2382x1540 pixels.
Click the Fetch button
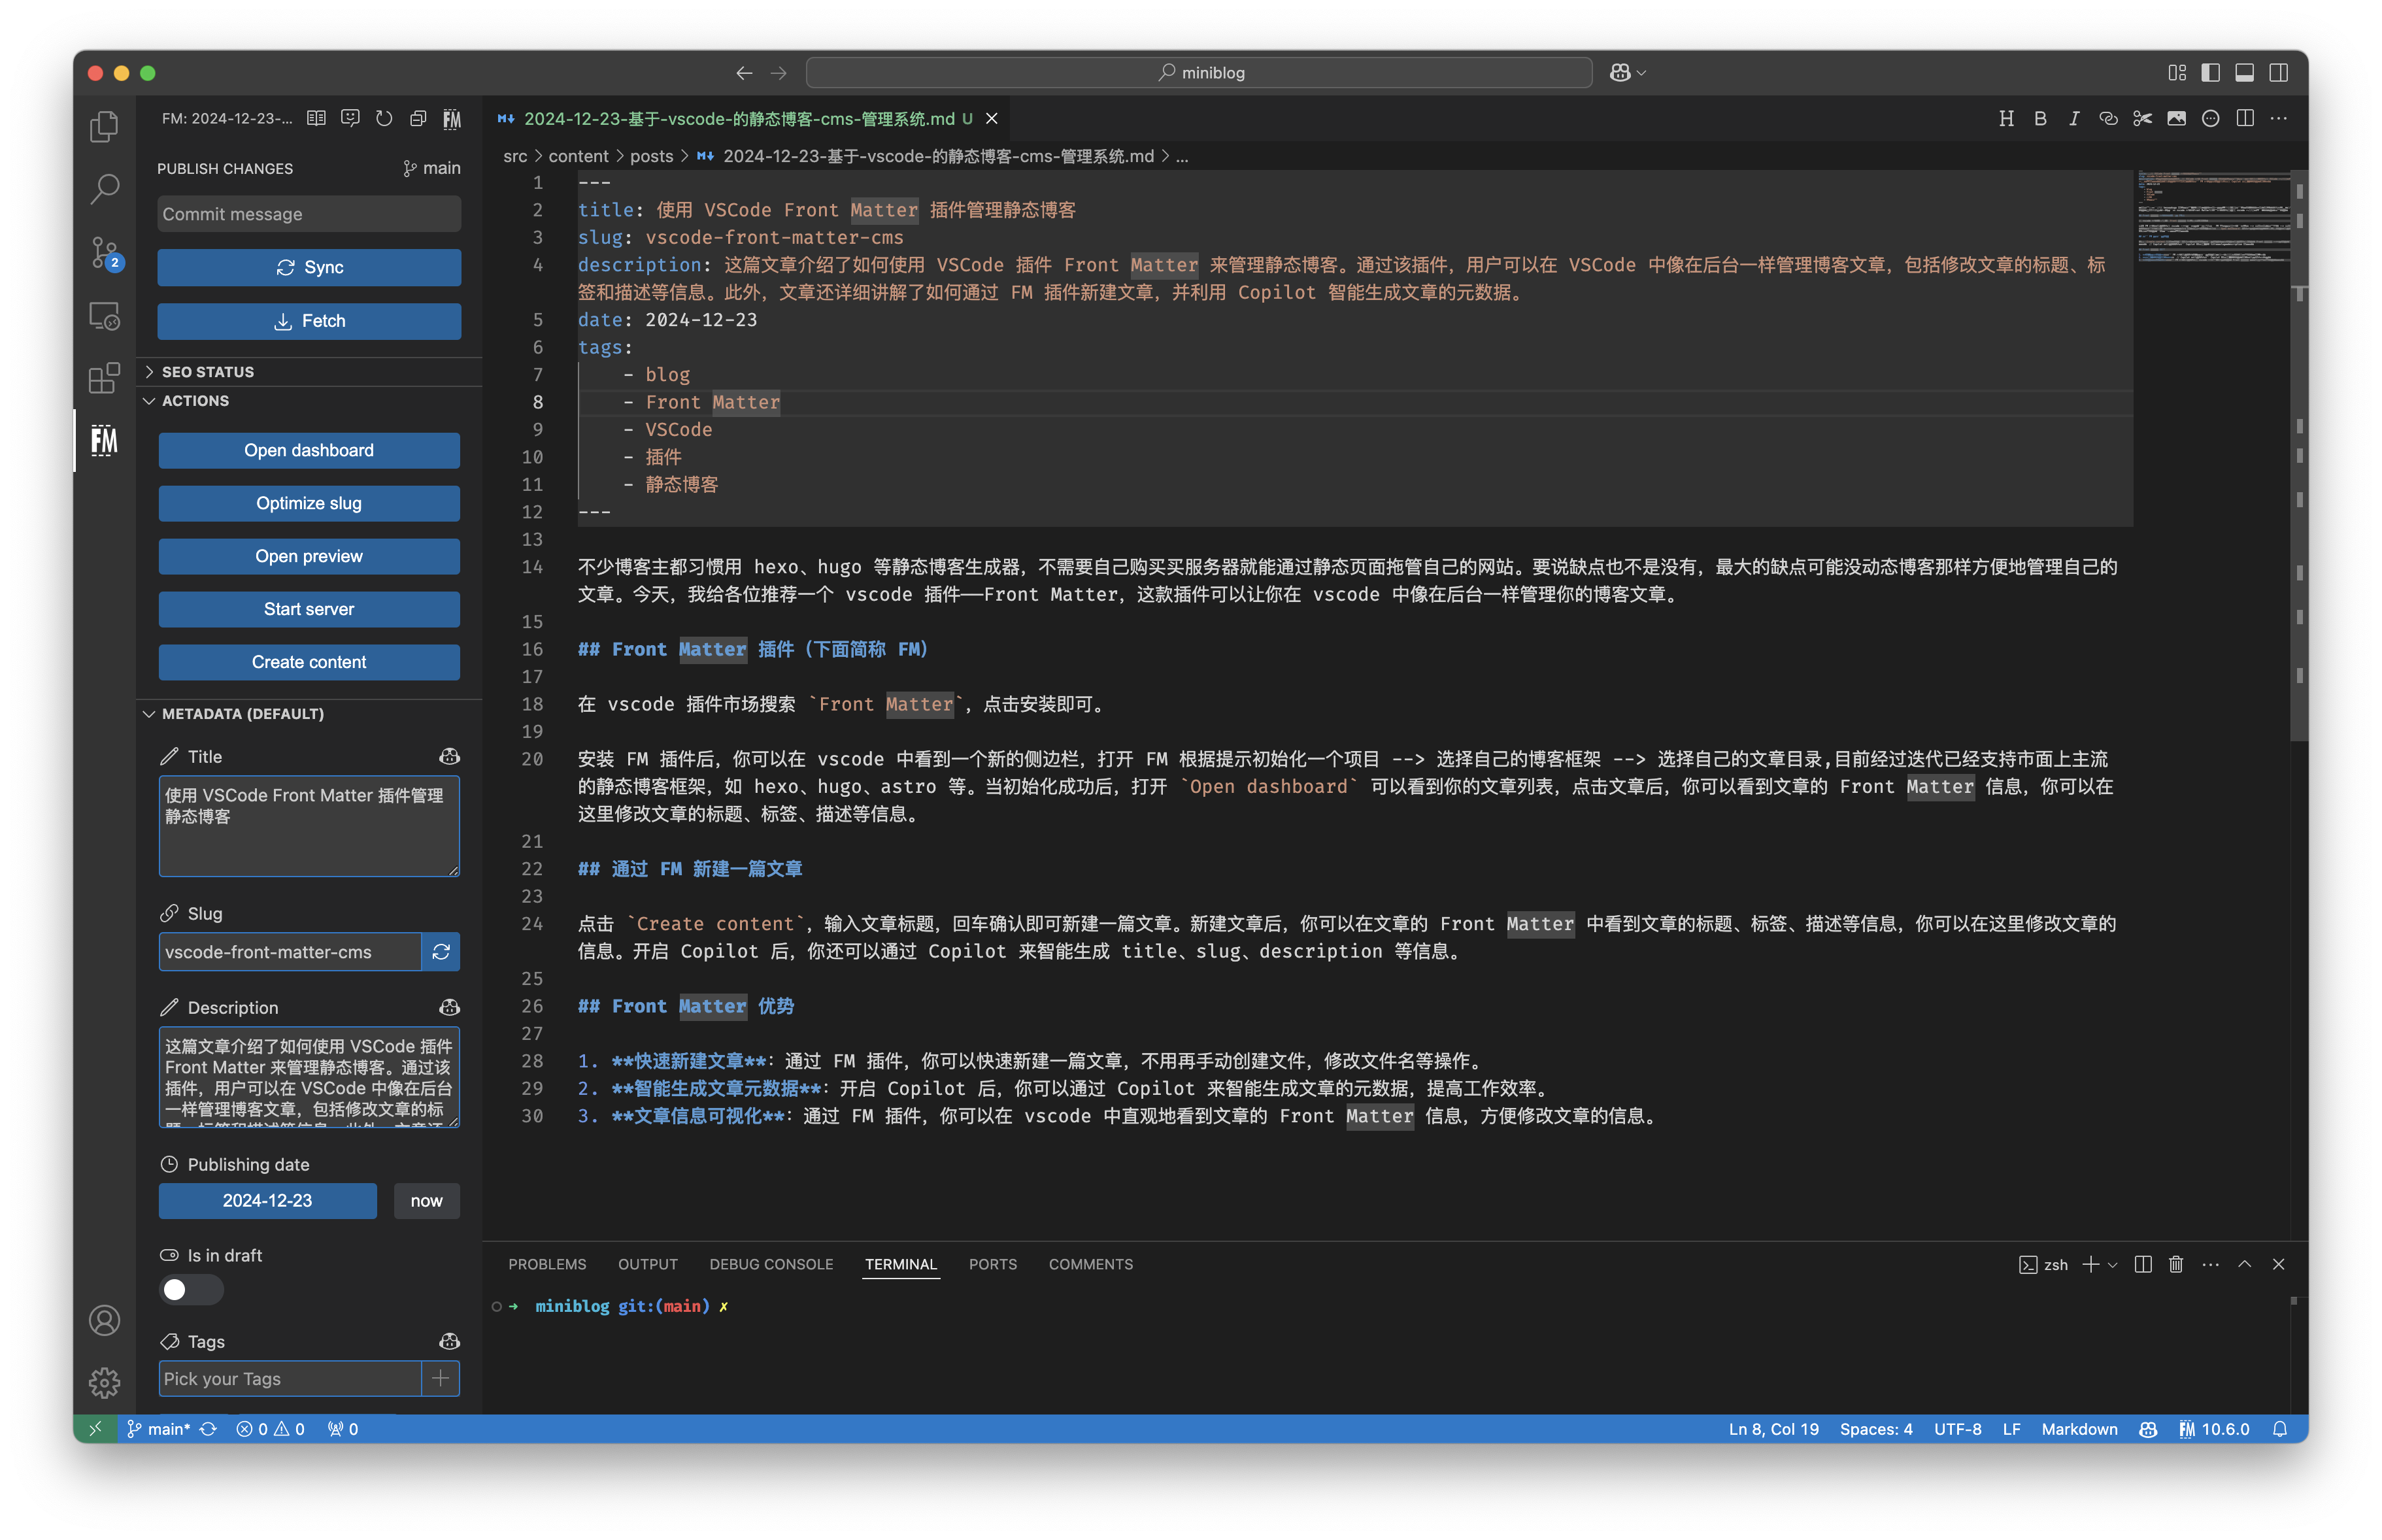pyautogui.click(x=309, y=321)
